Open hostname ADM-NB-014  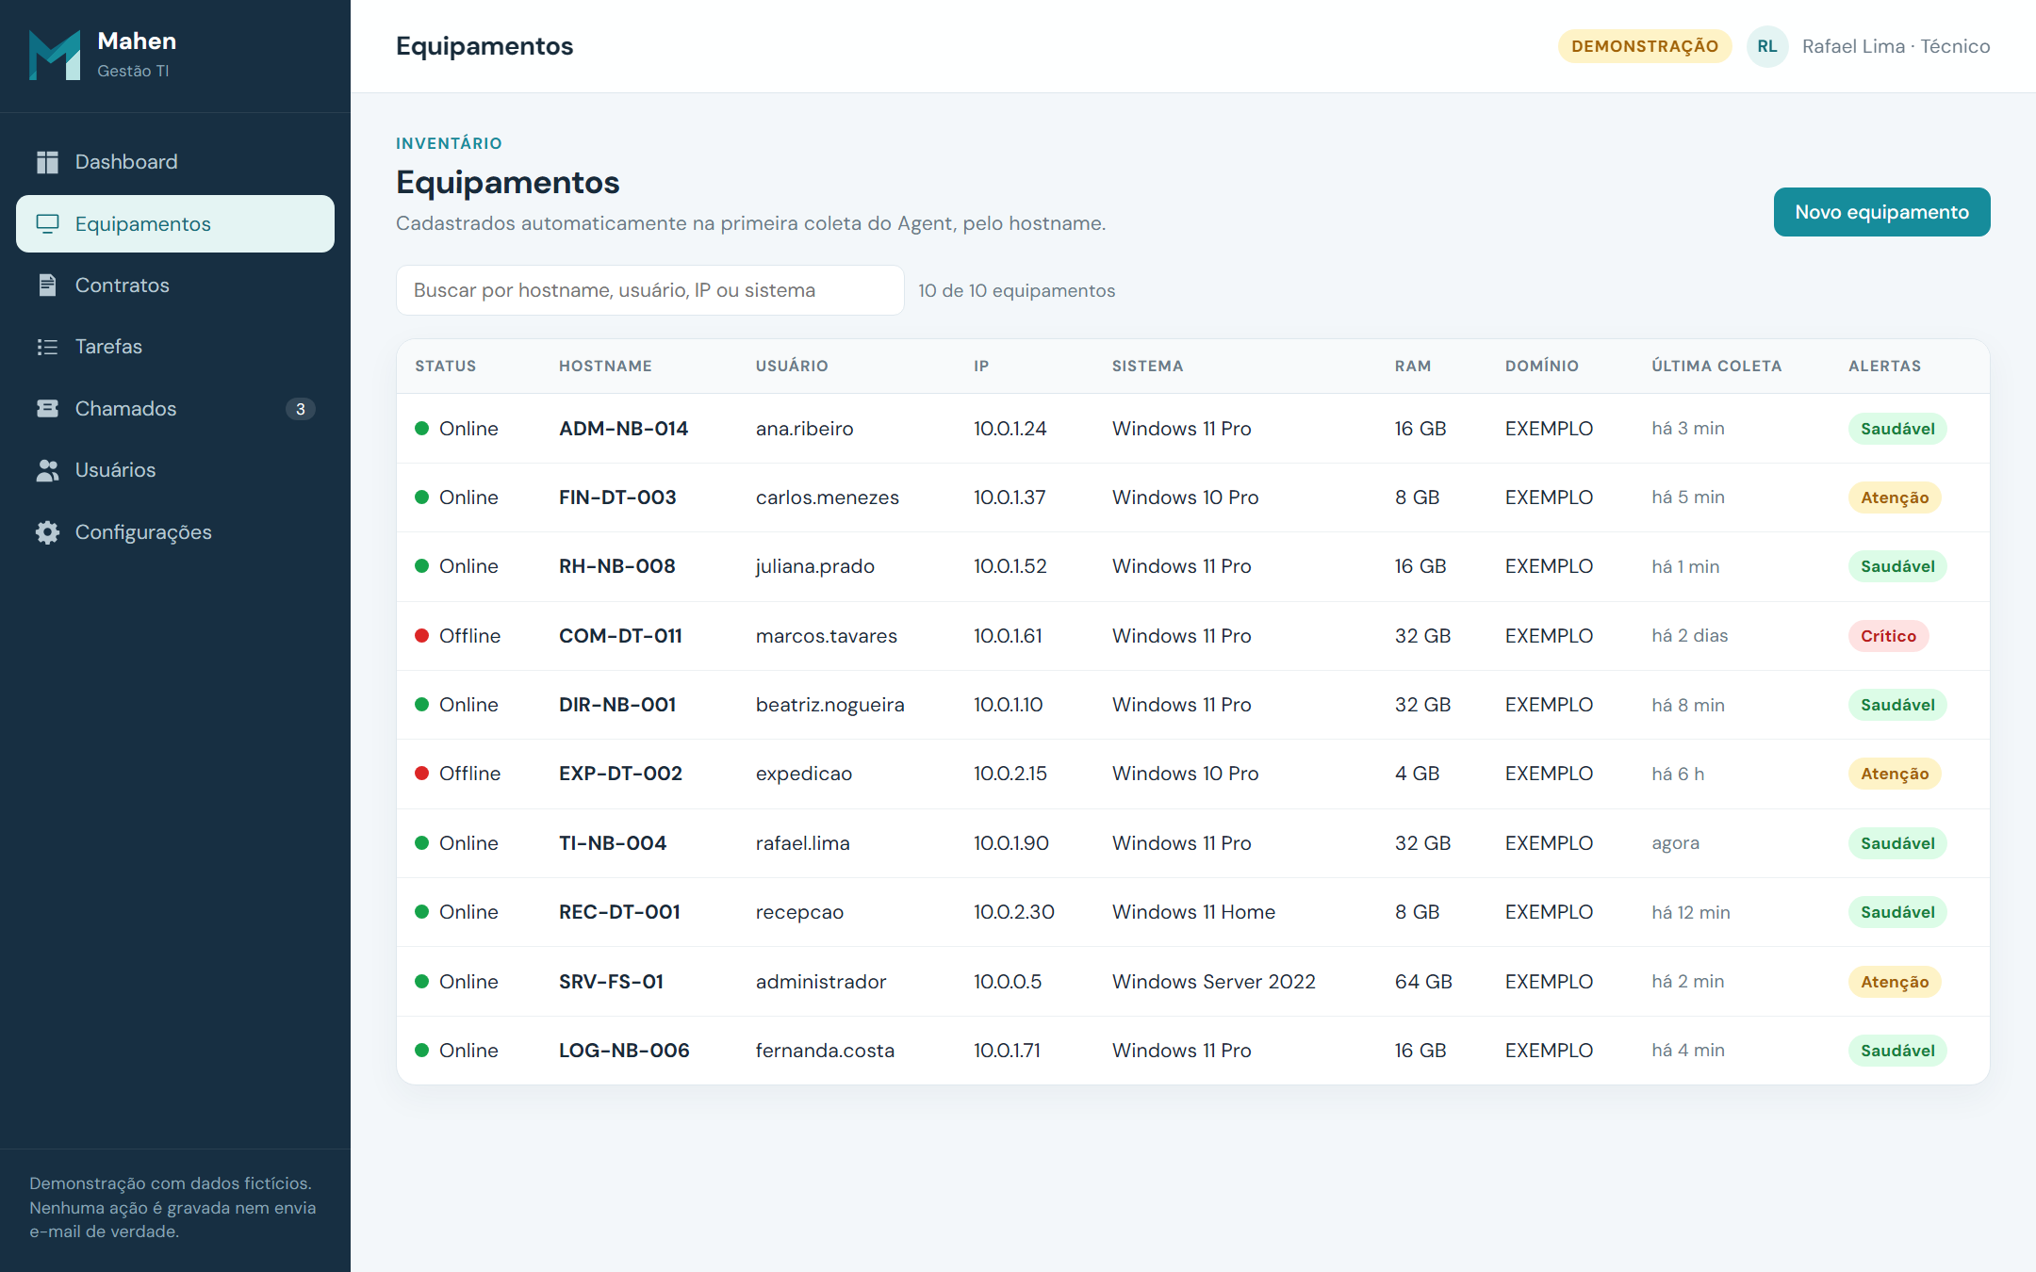click(623, 429)
